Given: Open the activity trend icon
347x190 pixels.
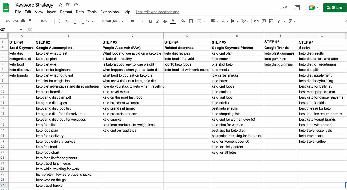Looking at the screenshot, I should pos(284,8).
